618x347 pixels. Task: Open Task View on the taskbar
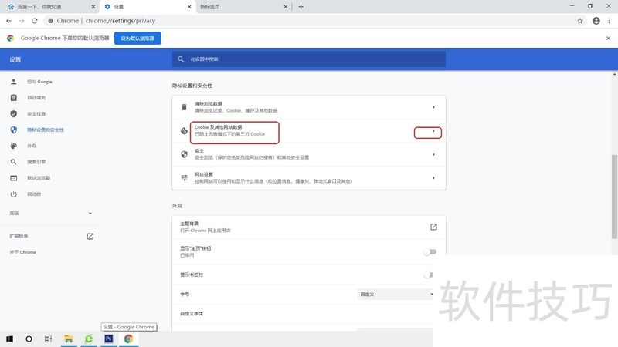48,339
